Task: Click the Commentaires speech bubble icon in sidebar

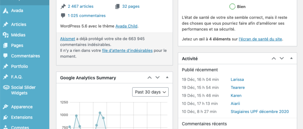Action: click(5, 56)
